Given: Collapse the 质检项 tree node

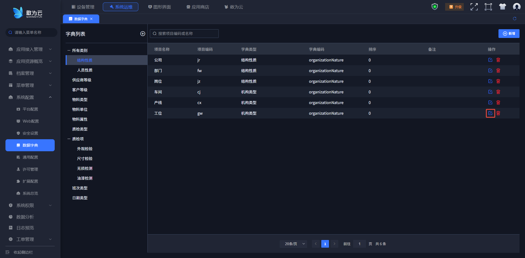Looking at the screenshot, I should click(69, 139).
